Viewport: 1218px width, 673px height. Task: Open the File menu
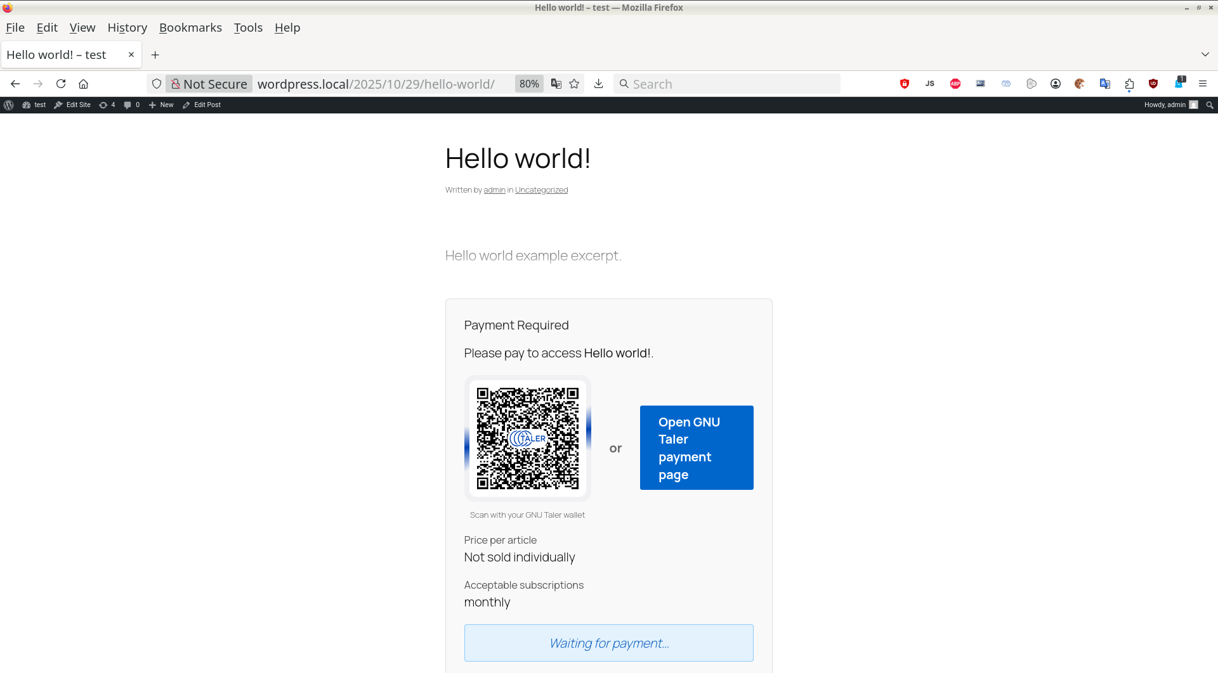(x=15, y=28)
